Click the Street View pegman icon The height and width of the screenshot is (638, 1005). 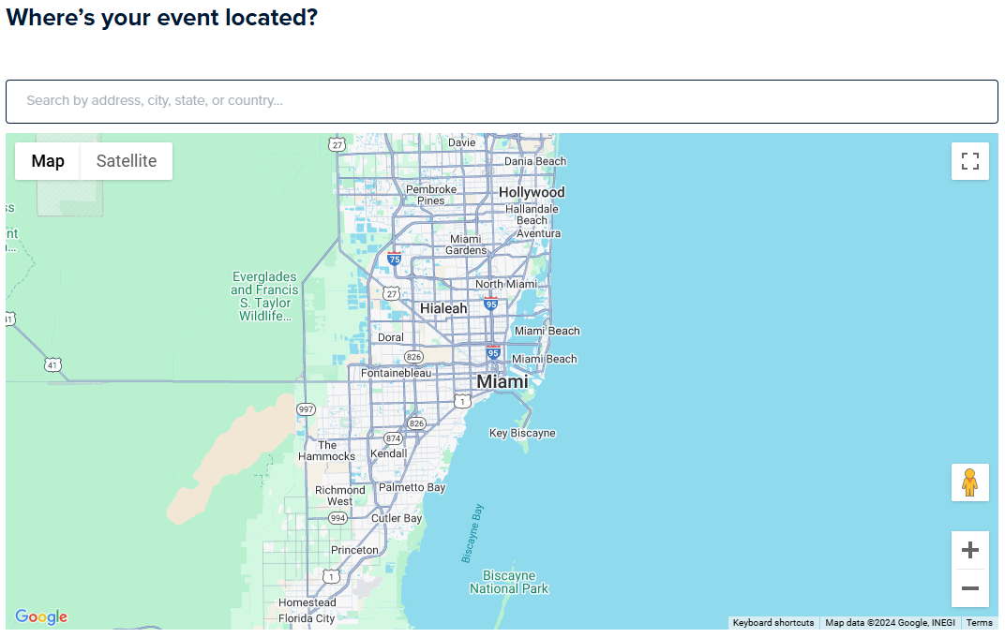(969, 482)
